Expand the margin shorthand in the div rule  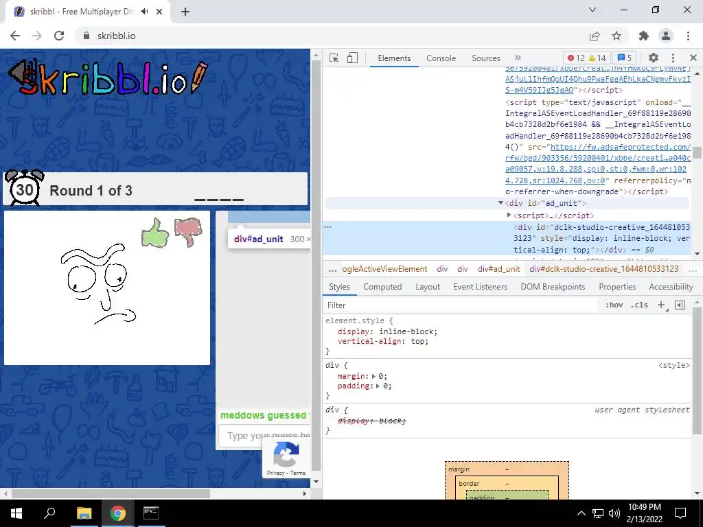click(x=373, y=377)
